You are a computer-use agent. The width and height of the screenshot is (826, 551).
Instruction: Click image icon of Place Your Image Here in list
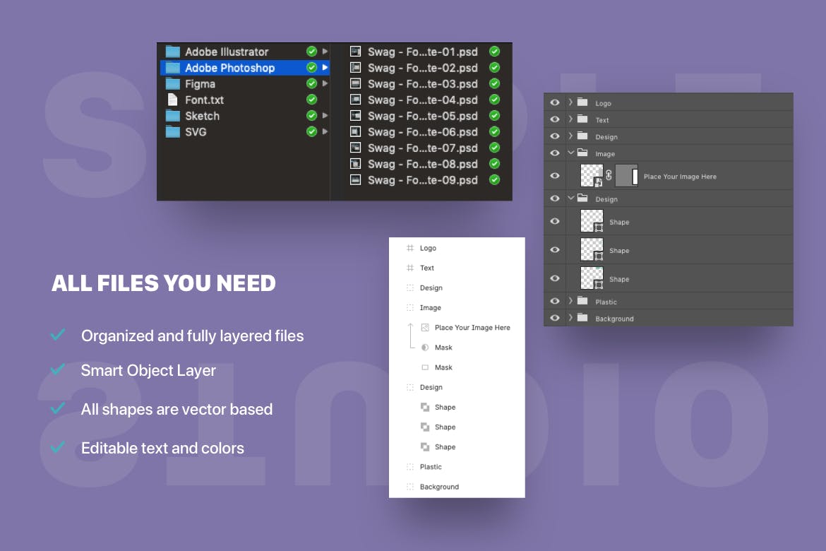pos(425,328)
